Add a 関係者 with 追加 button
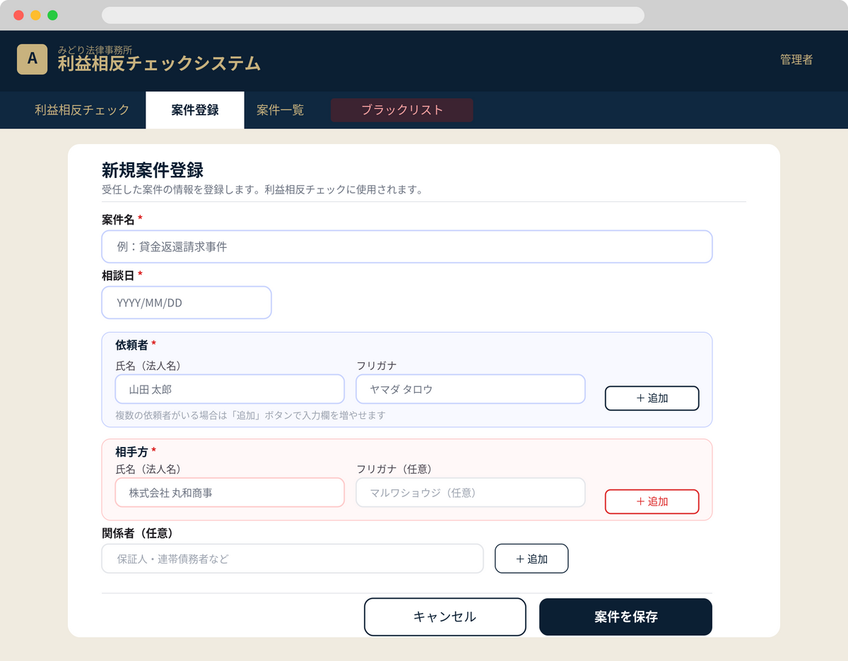Image resolution: width=848 pixels, height=661 pixels. (531, 559)
